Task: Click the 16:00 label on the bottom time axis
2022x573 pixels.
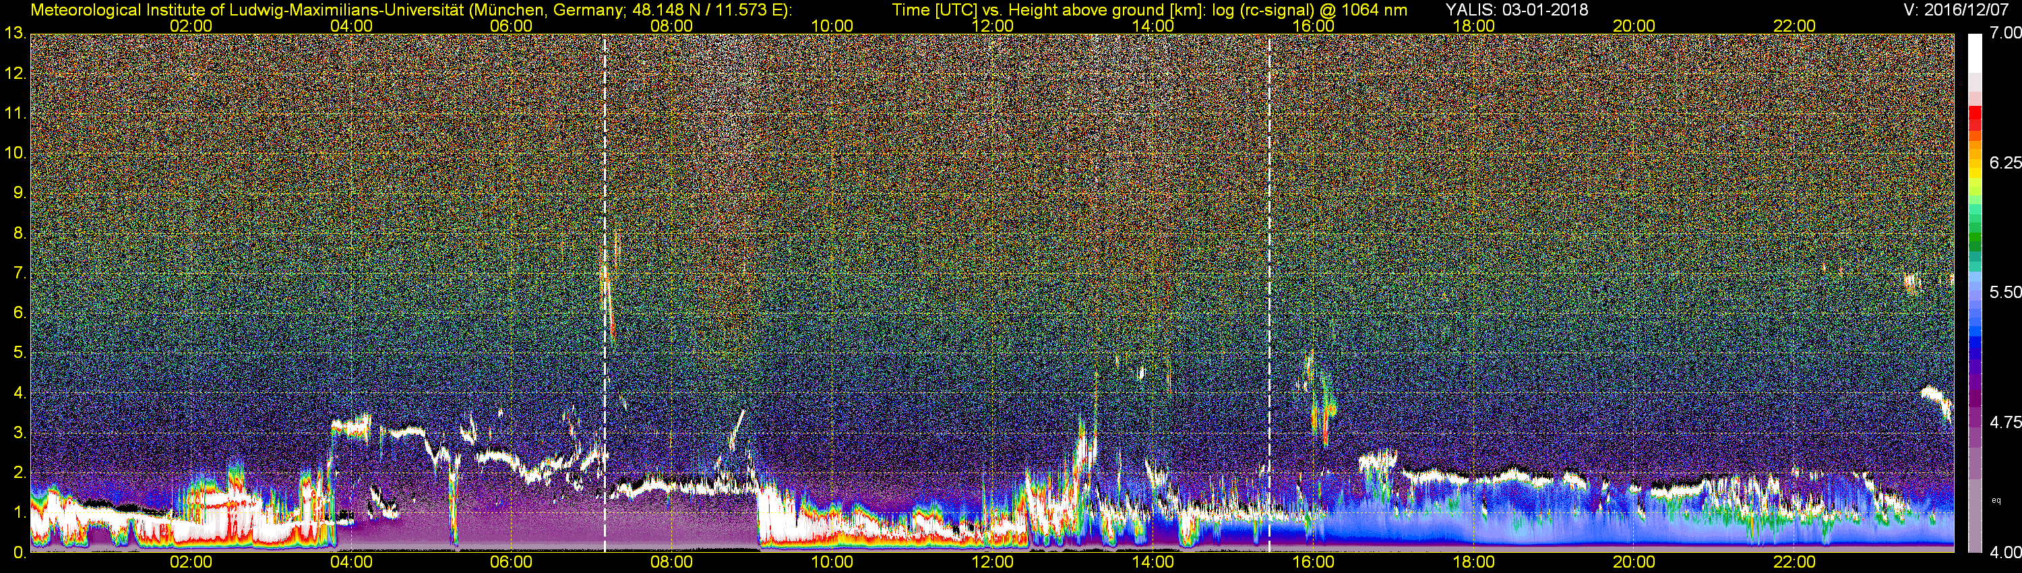Action: (1313, 563)
